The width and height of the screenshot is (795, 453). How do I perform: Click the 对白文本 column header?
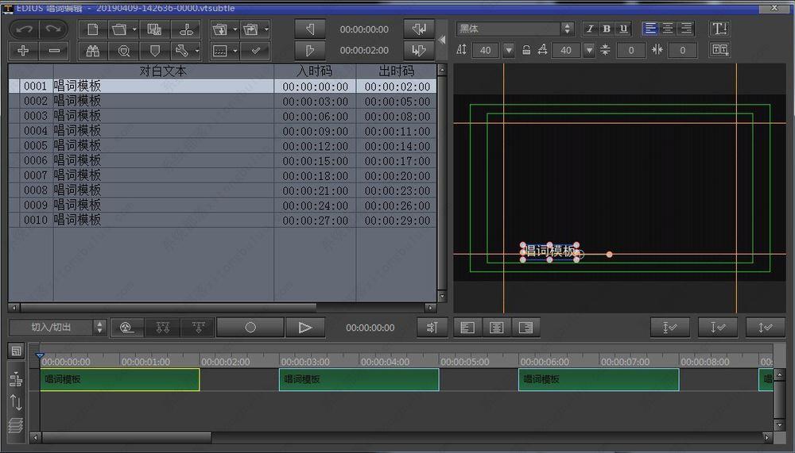click(163, 71)
